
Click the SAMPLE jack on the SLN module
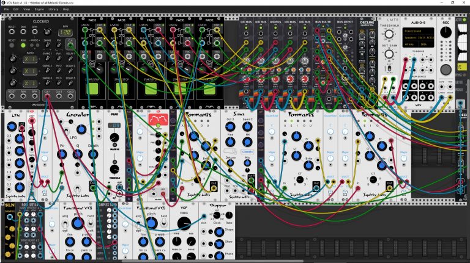[x=10, y=217]
